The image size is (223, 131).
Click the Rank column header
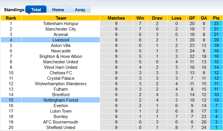point(11,18)
